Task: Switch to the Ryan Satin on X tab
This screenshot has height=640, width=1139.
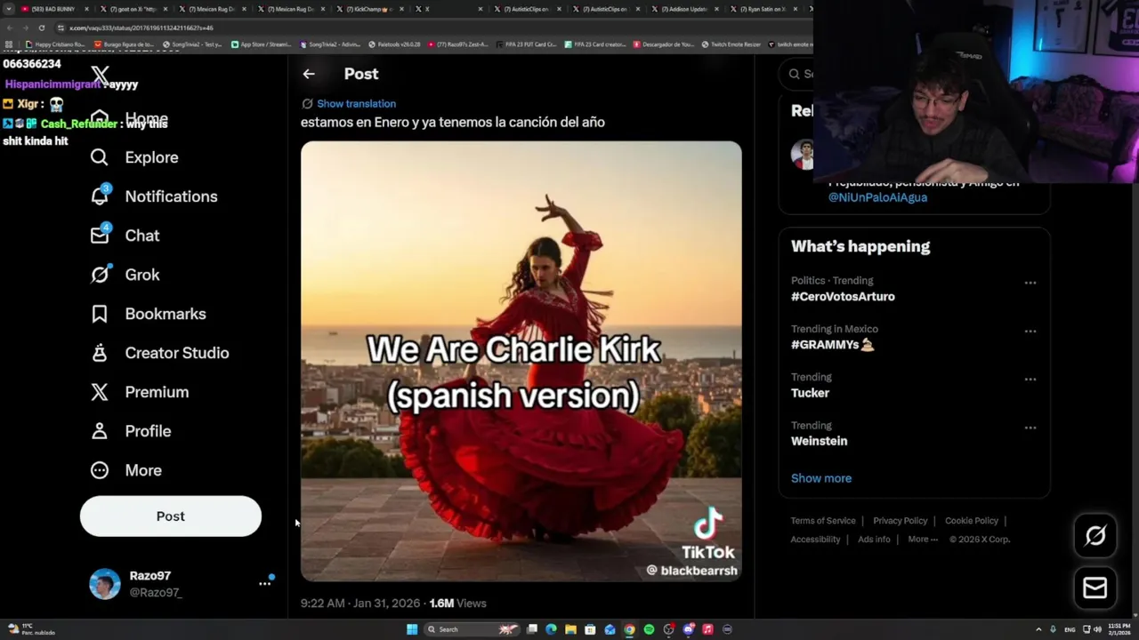Action: click(765, 9)
